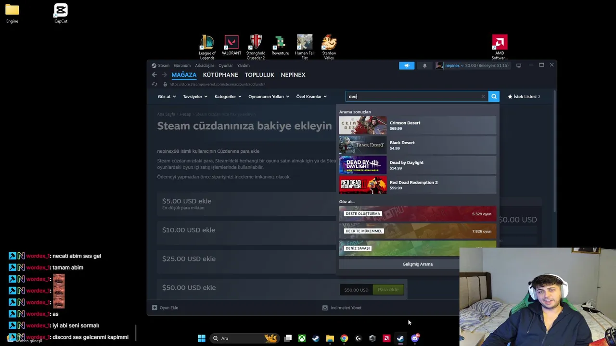Switch to the NEPİNEX profile tab

(x=293, y=75)
